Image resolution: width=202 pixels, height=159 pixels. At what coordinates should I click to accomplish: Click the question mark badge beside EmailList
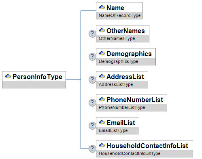[x=92, y=126]
